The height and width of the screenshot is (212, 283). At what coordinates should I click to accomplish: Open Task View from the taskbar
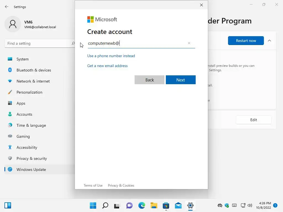(117, 205)
